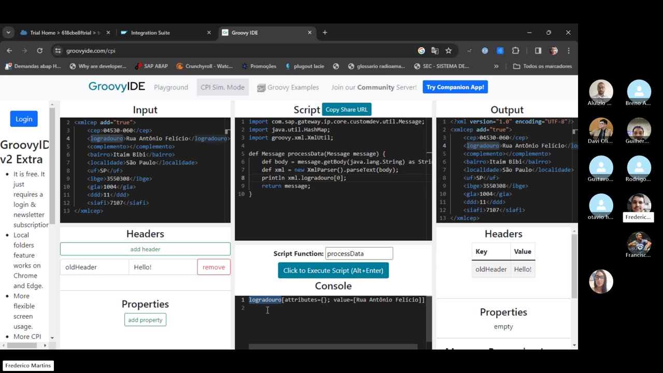Remove the oldHeader header
This screenshot has height=373, width=663.
tap(214, 267)
